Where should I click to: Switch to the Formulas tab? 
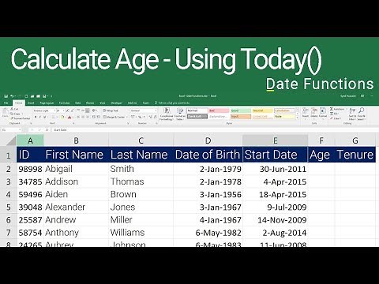click(64, 103)
